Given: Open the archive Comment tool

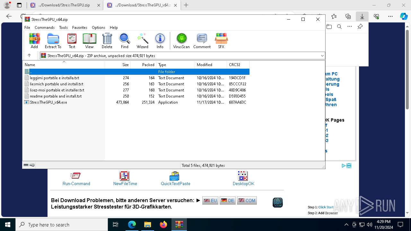Looking at the screenshot, I should coord(202,41).
